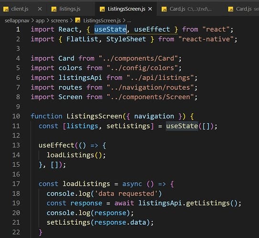
Task: Click useEffect in the react import
Action: [x=152, y=30]
